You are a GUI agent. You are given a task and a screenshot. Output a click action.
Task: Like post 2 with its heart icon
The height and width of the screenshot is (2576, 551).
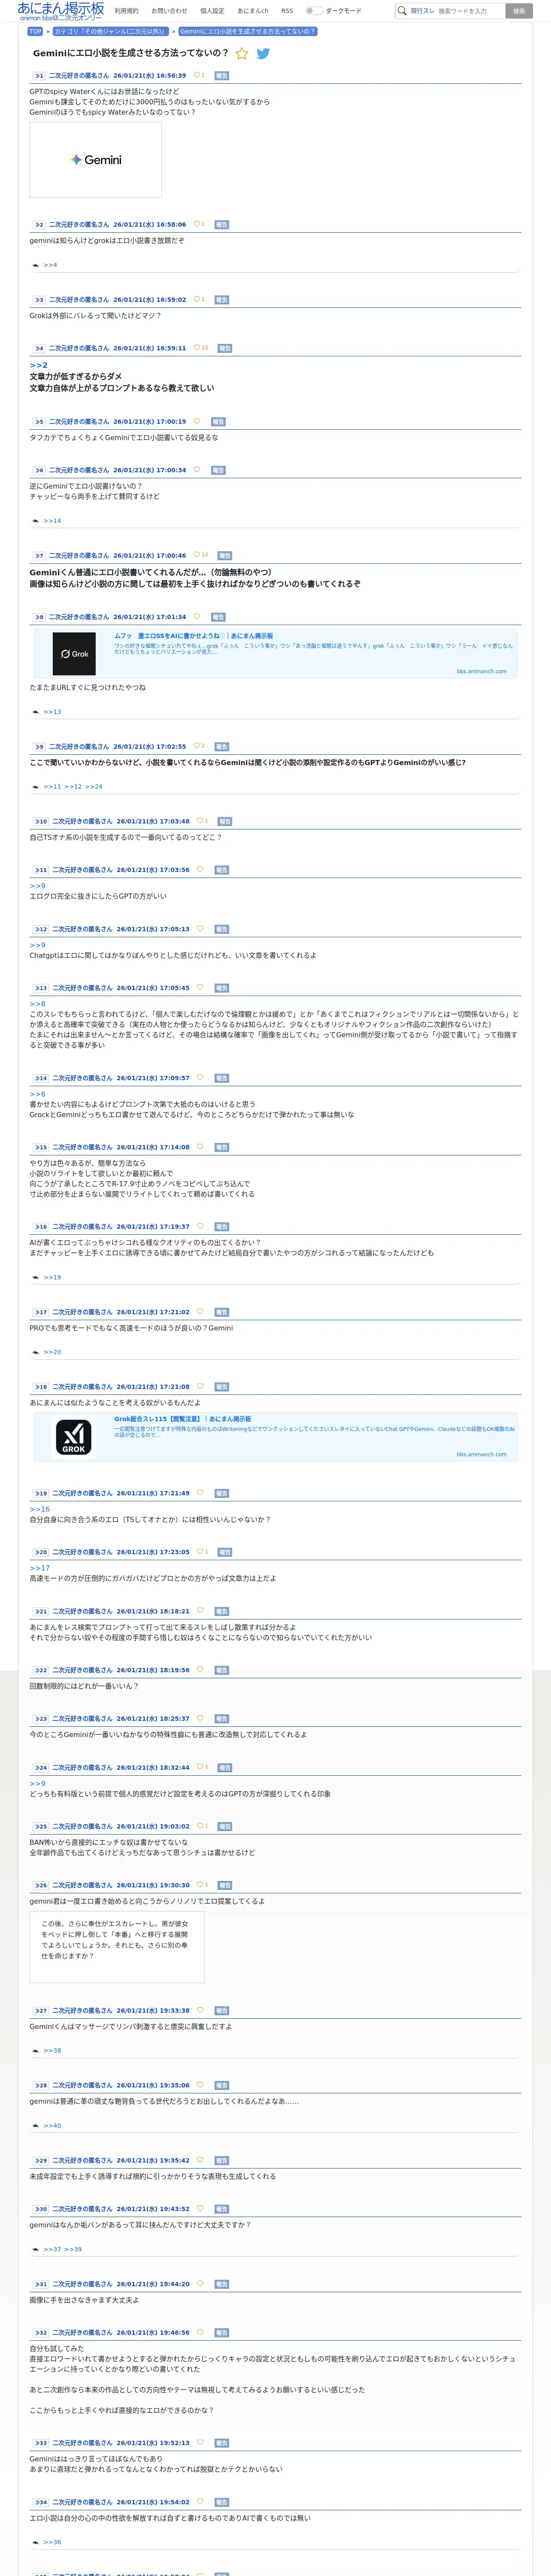[196, 224]
